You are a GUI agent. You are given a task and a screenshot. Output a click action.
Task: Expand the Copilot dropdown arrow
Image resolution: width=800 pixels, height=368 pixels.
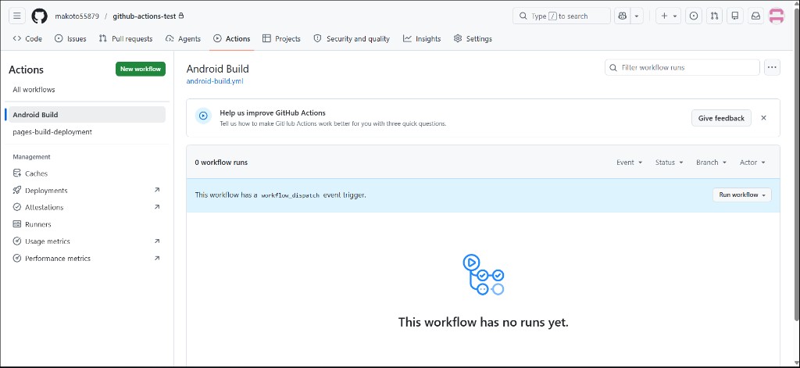click(637, 16)
